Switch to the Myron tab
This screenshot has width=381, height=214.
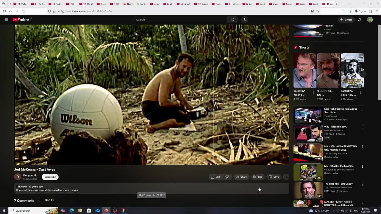[233, 4]
